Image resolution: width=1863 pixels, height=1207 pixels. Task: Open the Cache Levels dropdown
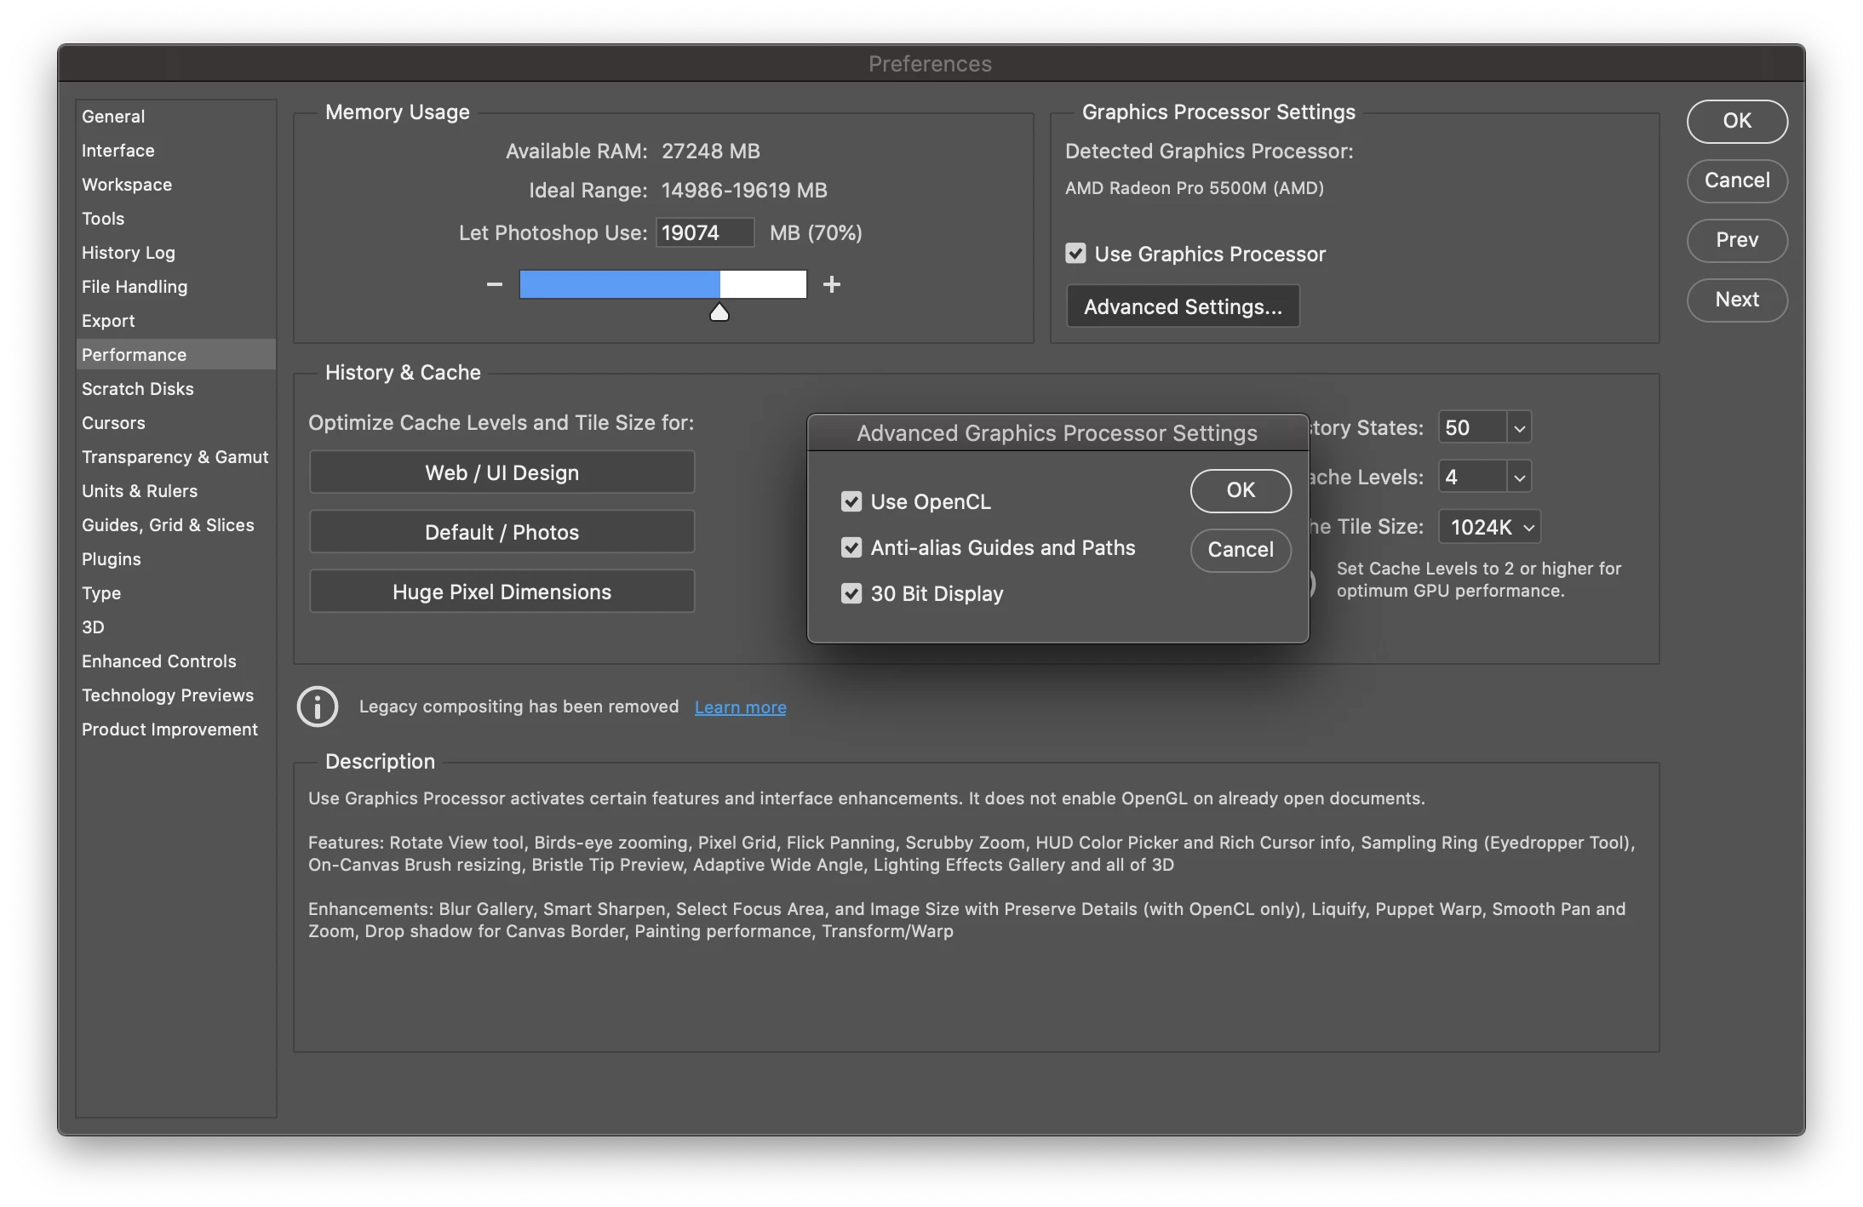(1519, 478)
